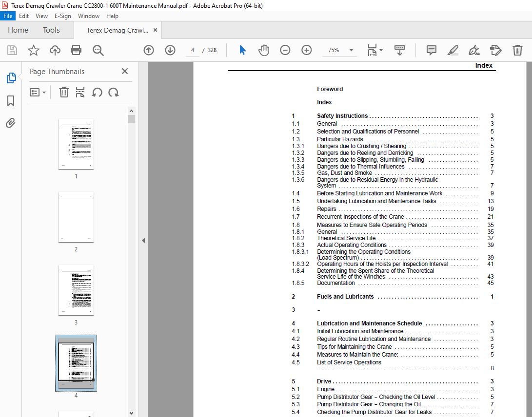Rotate page clockwise
The width and height of the screenshot is (532, 417).
tap(113, 92)
